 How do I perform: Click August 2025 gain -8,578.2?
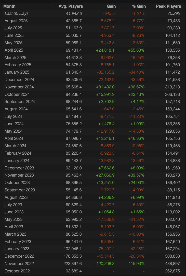click(107, 21)
